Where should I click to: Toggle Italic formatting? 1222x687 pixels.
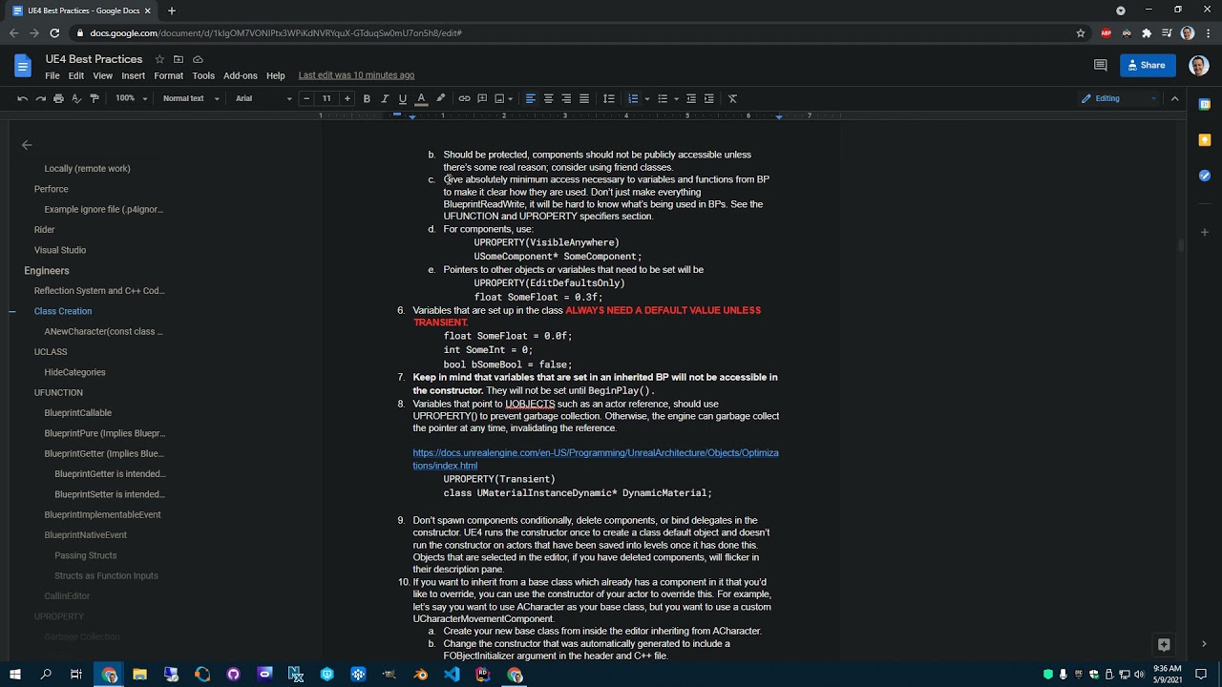click(x=385, y=98)
